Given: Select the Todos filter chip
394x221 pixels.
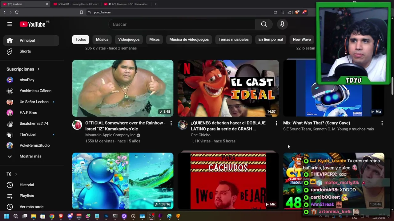Looking at the screenshot, I should pyautogui.click(x=81, y=39).
